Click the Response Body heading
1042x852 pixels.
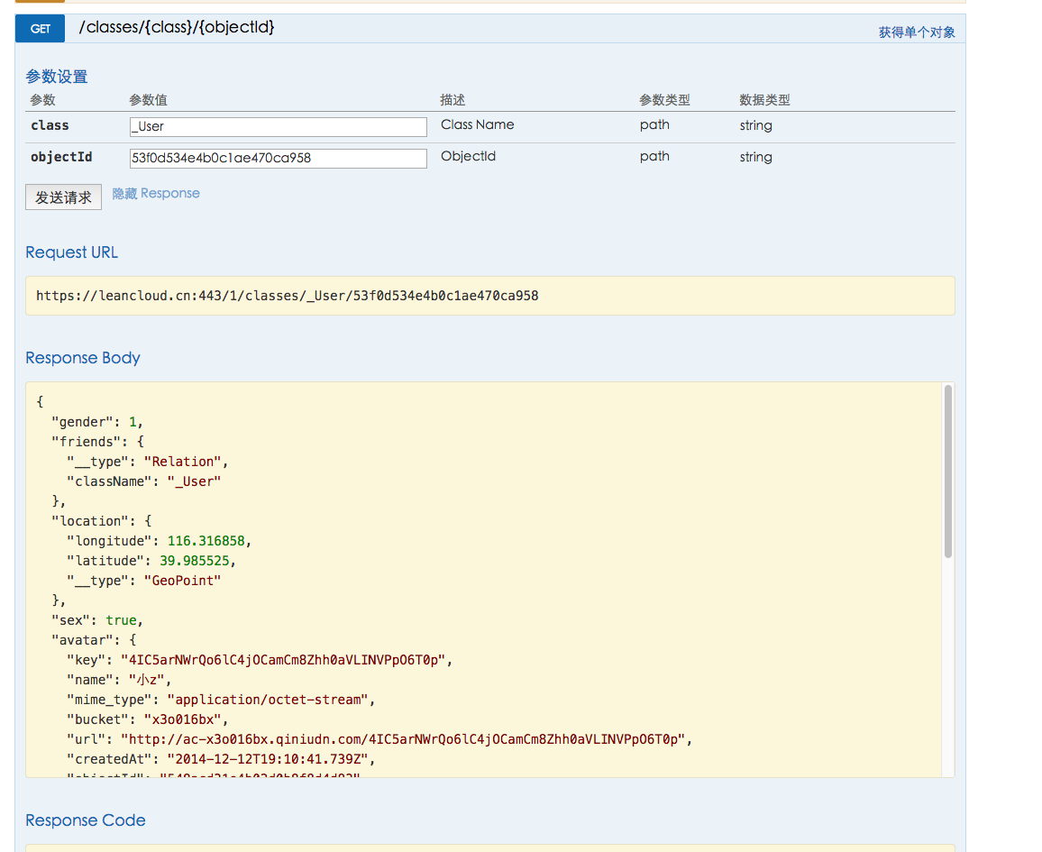click(x=83, y=358)
